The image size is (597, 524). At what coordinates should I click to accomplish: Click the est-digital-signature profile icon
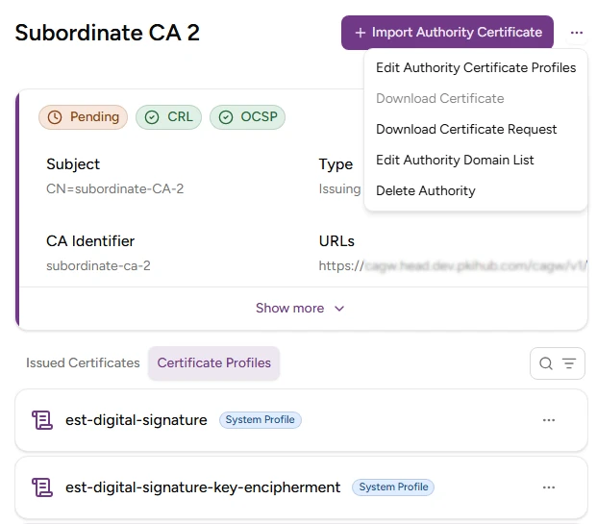[41, 420]
